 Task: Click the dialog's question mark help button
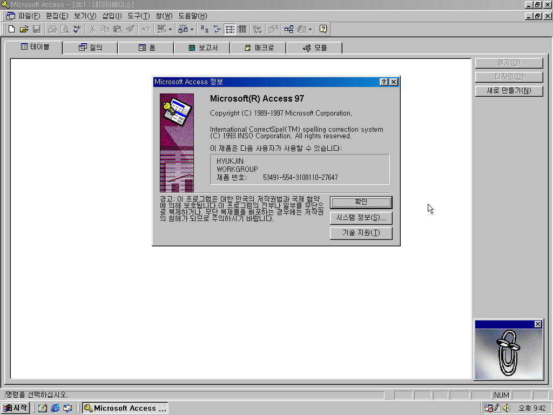[384, 82]
